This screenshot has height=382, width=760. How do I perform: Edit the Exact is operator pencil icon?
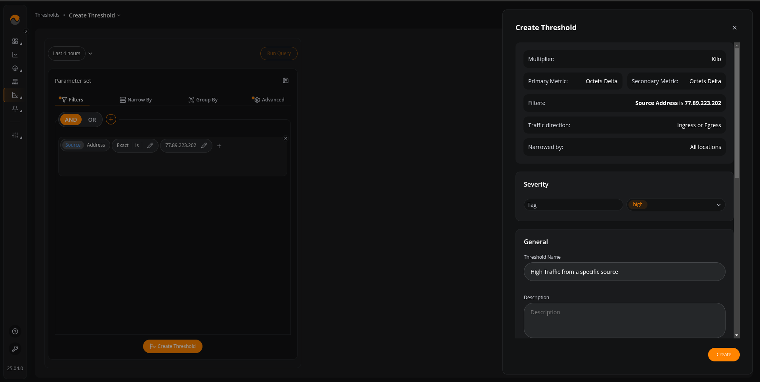(150, 145)
